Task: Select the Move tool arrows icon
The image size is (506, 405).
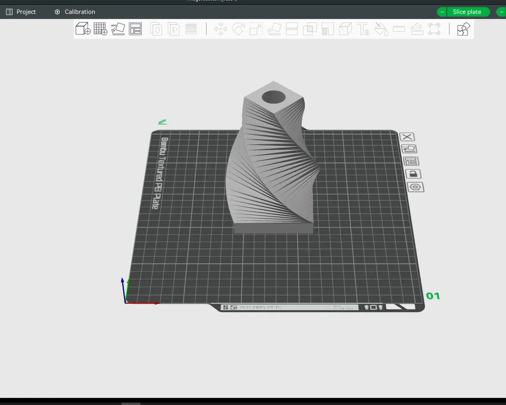Action: pos(221,29)
